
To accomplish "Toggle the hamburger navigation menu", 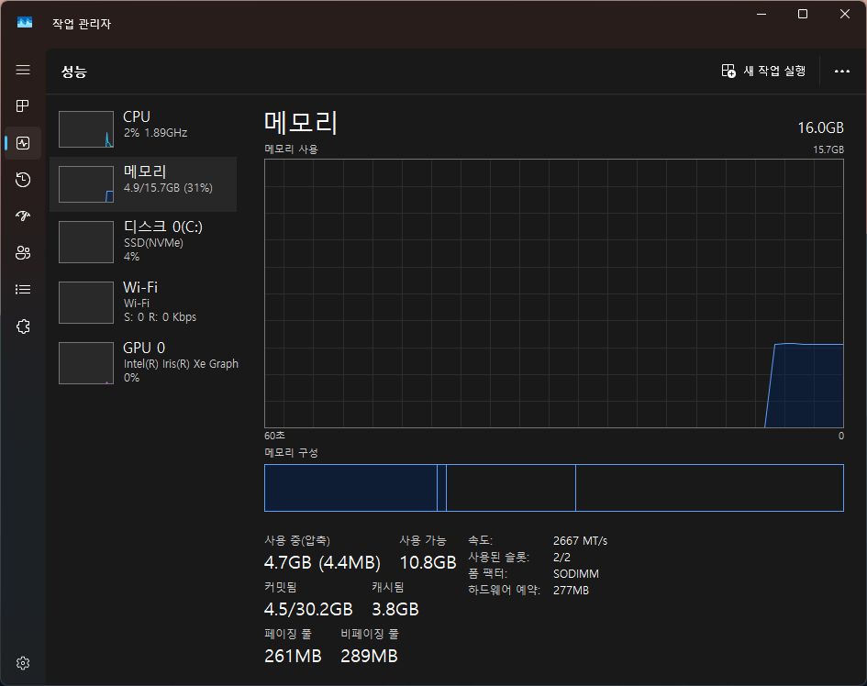I will coord(24,70).
